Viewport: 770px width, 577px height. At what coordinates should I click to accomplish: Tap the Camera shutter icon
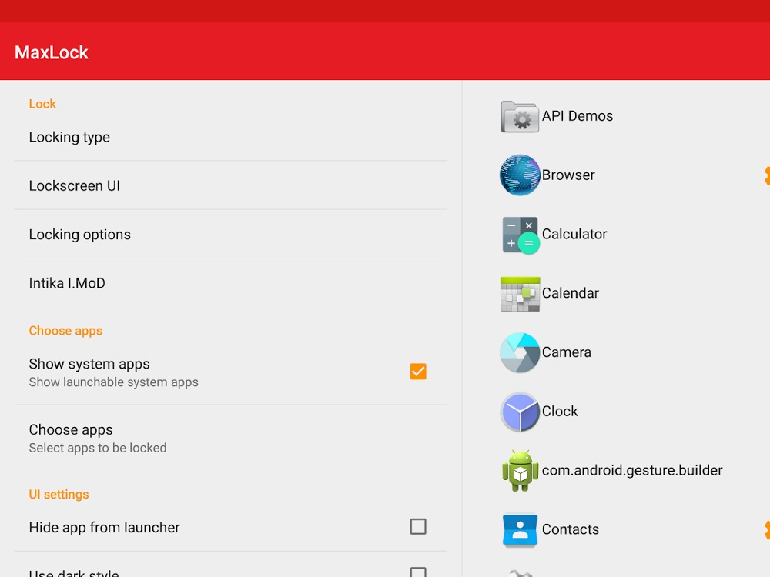520,352
